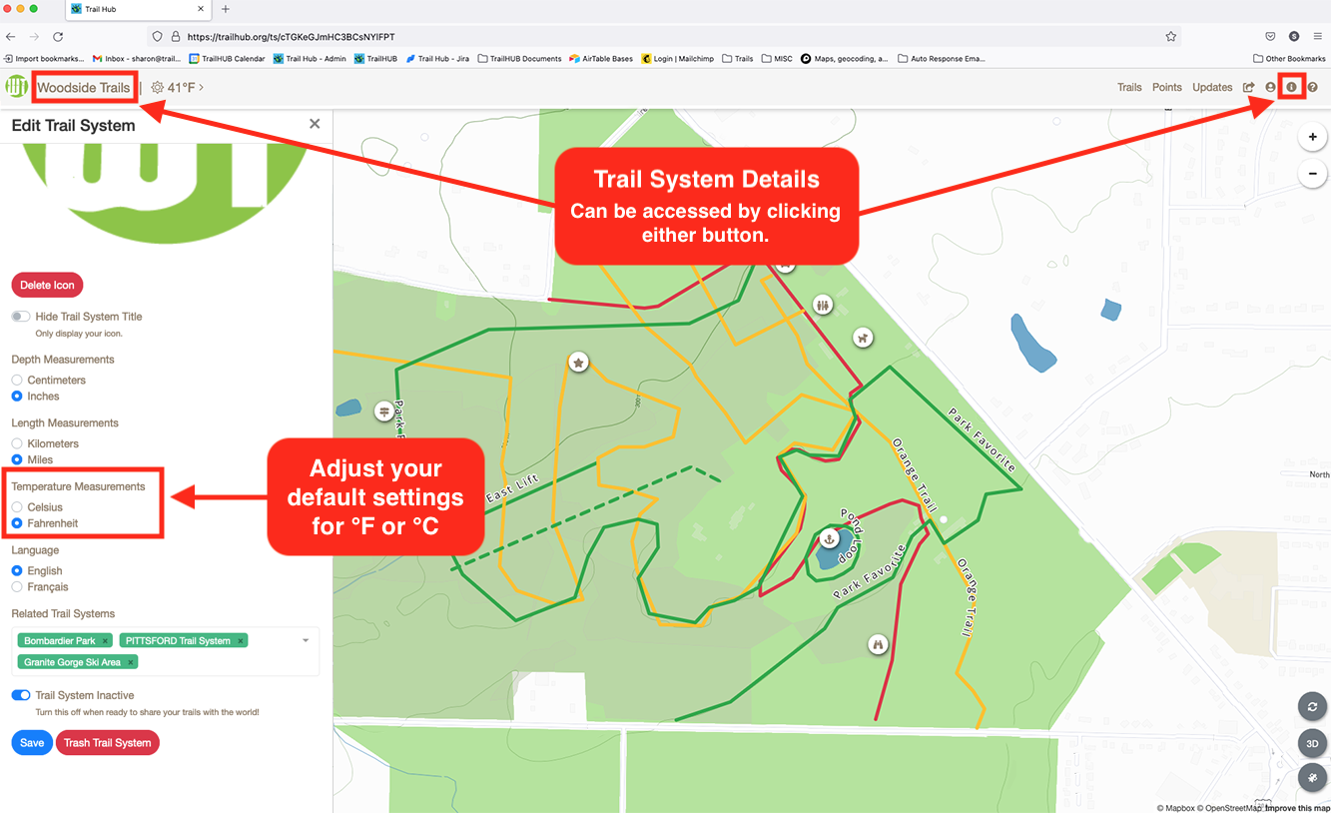Remove Bombardier Park from related systems
This screenshot has width=1331, height=813.
tap(105, 641)
